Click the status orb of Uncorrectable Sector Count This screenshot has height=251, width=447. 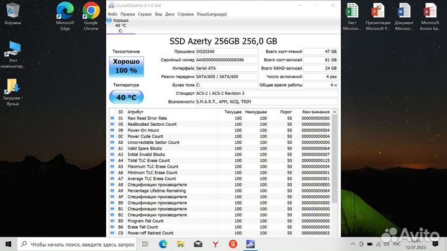112,143
